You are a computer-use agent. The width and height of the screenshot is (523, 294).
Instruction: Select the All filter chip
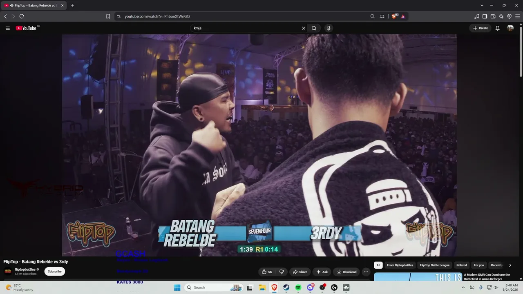click(378, 265)
